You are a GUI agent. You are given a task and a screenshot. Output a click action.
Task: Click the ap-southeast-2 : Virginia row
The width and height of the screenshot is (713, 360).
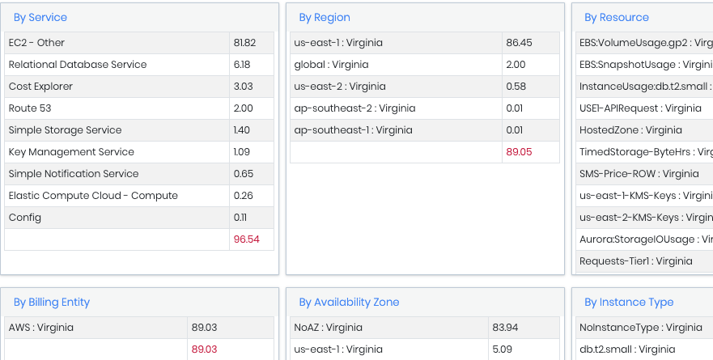point(354,108)
